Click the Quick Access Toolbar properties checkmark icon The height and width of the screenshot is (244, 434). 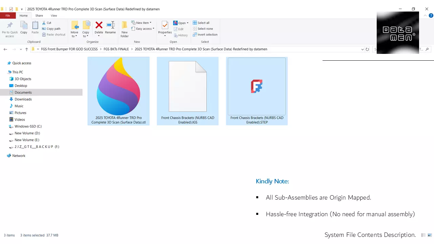pyautogui.click(x=11, y=9)
